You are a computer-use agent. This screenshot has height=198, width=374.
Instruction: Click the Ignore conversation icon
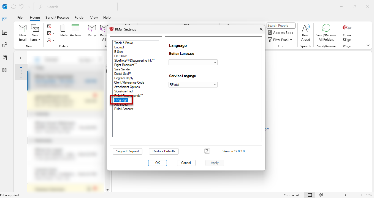(x=49, y=26)
